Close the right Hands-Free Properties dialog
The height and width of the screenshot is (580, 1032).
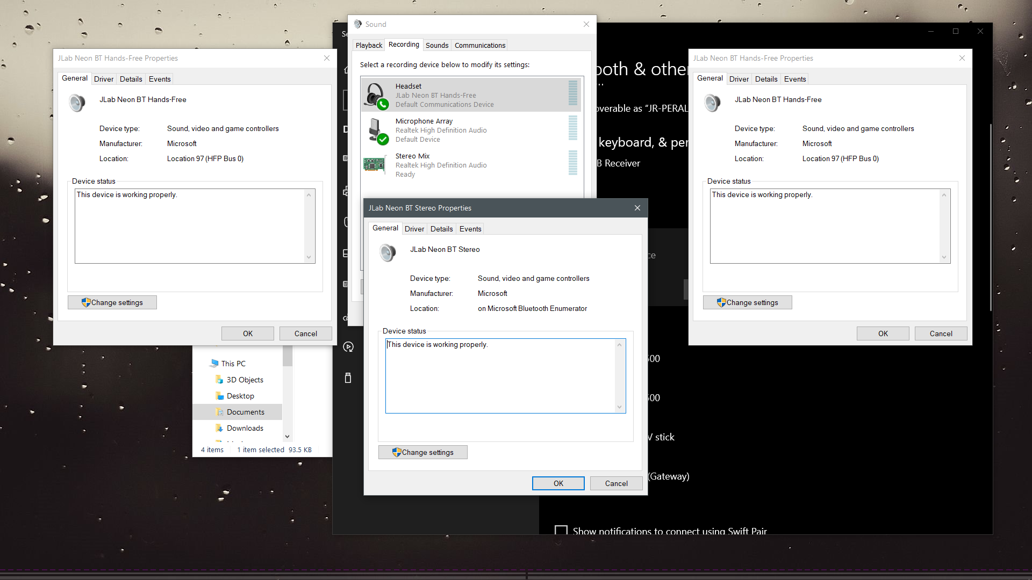point(962,58)
